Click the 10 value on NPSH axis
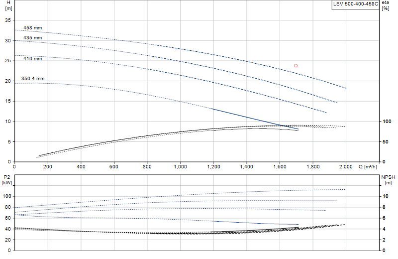This screenshot has width=398, height=259. tap(385, 196)
